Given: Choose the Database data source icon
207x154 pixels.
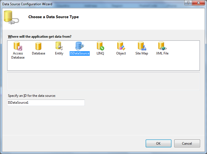Looking at the screenshot, I should (x=38, y=46).
